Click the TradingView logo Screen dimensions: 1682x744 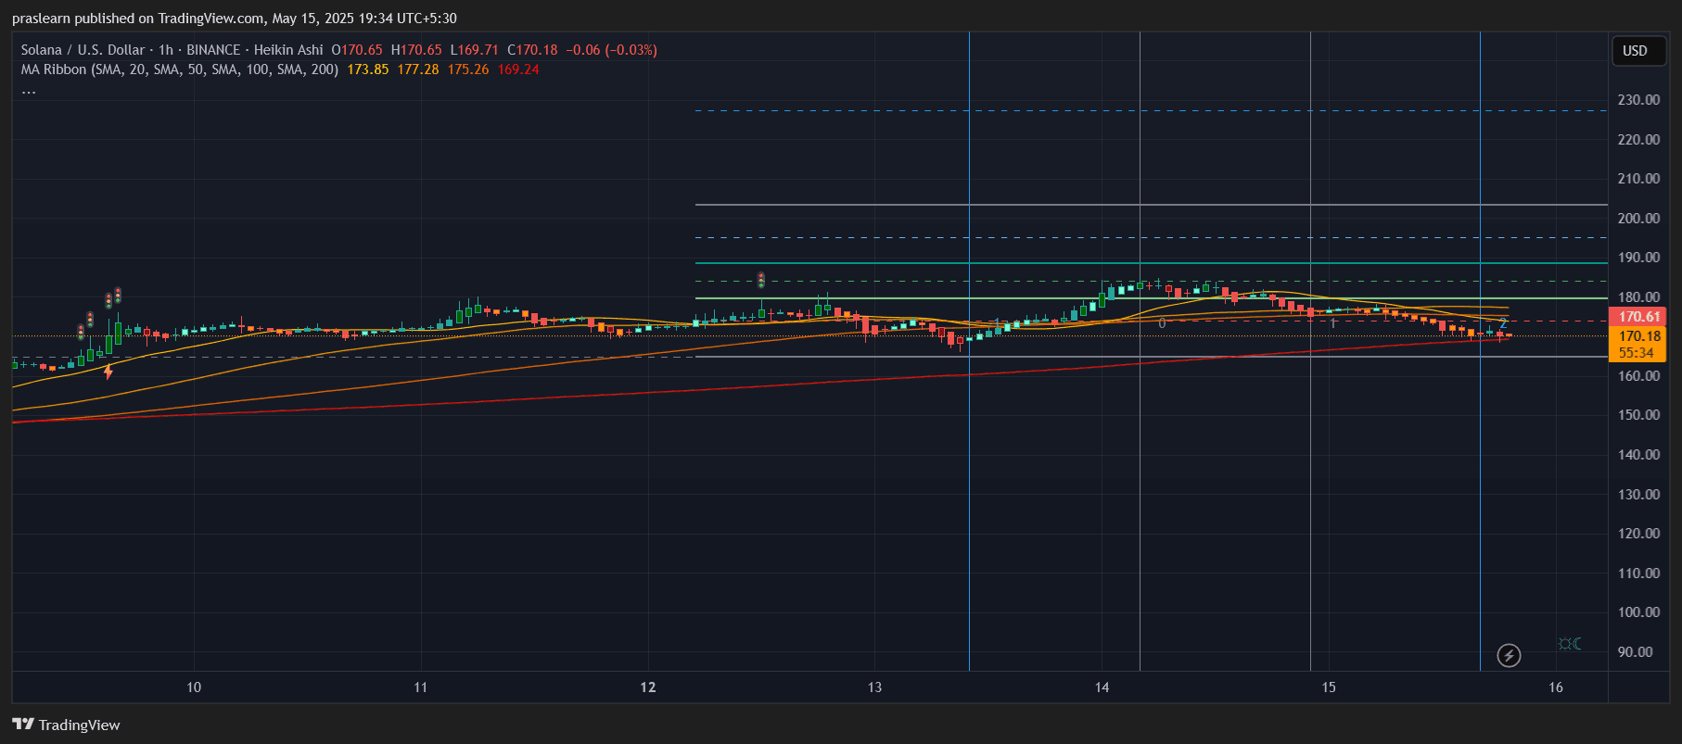pyautogui.click(x=66, y=725)
